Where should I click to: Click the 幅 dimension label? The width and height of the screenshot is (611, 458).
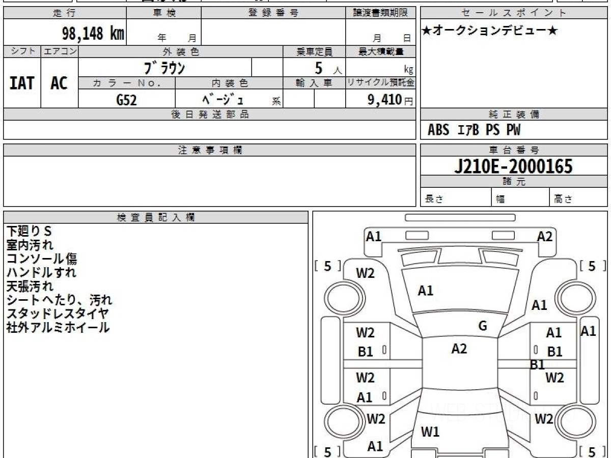(x=501, y=199)
